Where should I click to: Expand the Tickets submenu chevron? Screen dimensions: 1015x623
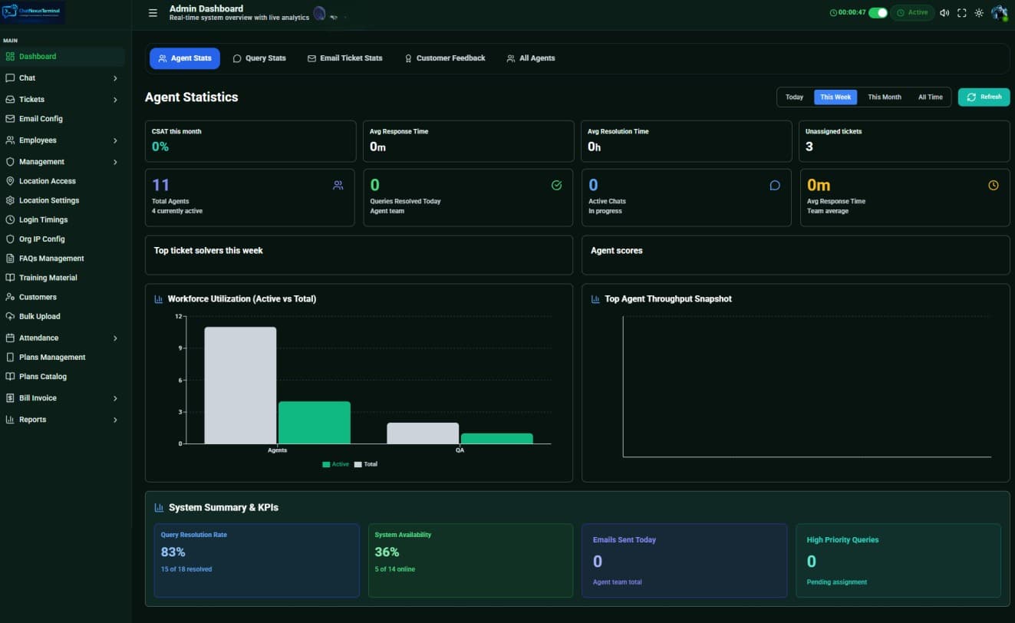[x=115, y=100]
